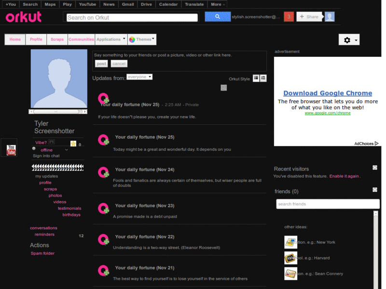Click the Vibe flag icon
This screenshot has height=289, width=386.
click(52, 142)
